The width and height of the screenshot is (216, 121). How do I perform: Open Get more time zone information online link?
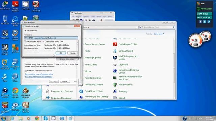click(39, 74)
